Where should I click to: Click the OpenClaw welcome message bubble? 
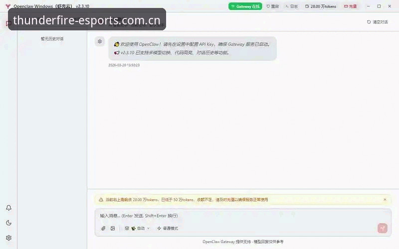pos(193,48)
